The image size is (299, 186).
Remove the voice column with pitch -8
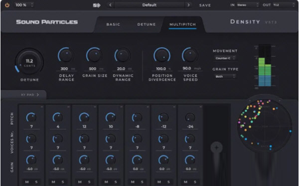point(148,107)
